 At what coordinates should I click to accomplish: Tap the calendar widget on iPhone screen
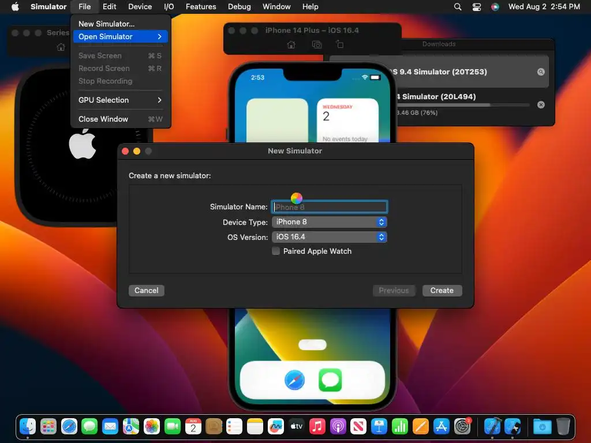347,121
